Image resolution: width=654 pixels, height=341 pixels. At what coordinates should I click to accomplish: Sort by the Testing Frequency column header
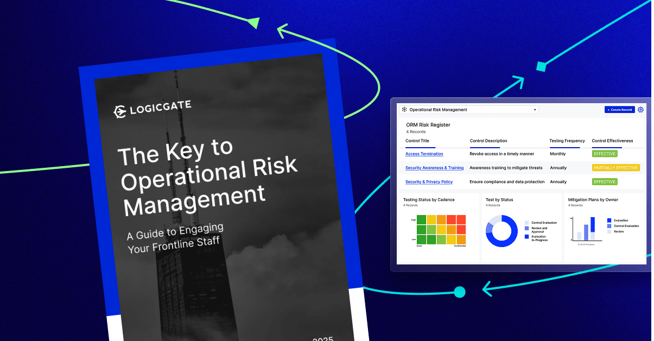click(x=566, y=141)
